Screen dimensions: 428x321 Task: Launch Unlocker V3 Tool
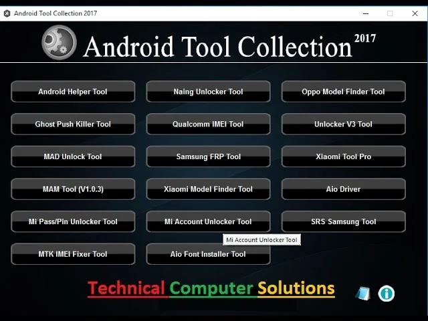tap(343, 124)
